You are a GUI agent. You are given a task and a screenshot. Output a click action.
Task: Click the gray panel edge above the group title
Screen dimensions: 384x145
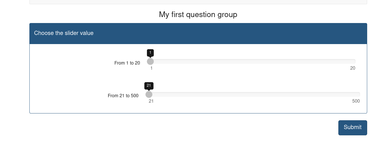[x=198, y=2]
